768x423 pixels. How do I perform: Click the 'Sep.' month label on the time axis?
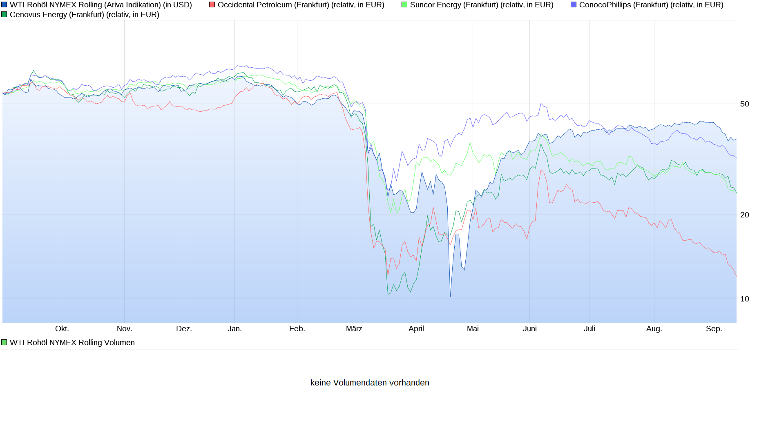(x=714, y=329)
